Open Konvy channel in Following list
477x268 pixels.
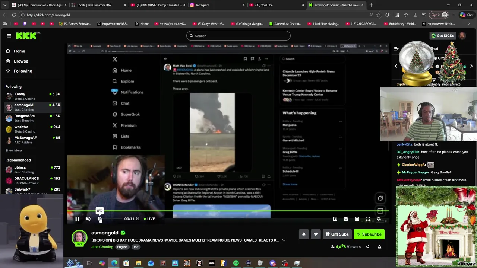(x=33, y=96)
